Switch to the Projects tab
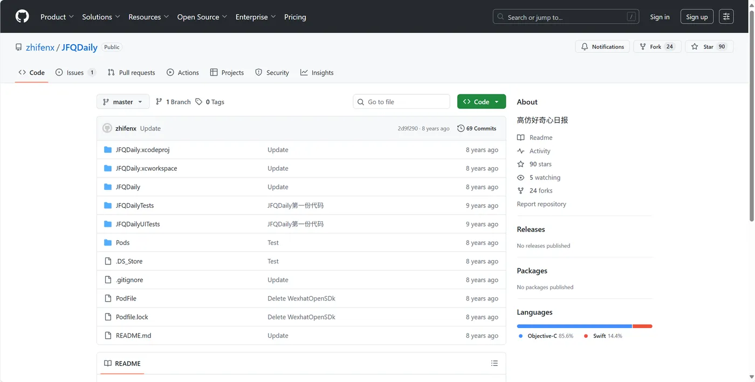Viewport: 755px width, 382px height. (x=227, y=72)
